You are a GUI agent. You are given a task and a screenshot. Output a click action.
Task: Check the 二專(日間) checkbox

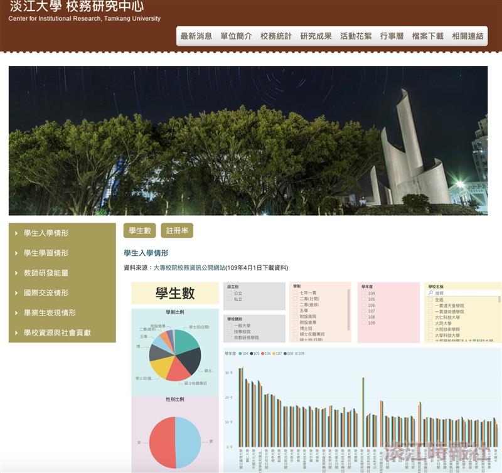[295, 299]
